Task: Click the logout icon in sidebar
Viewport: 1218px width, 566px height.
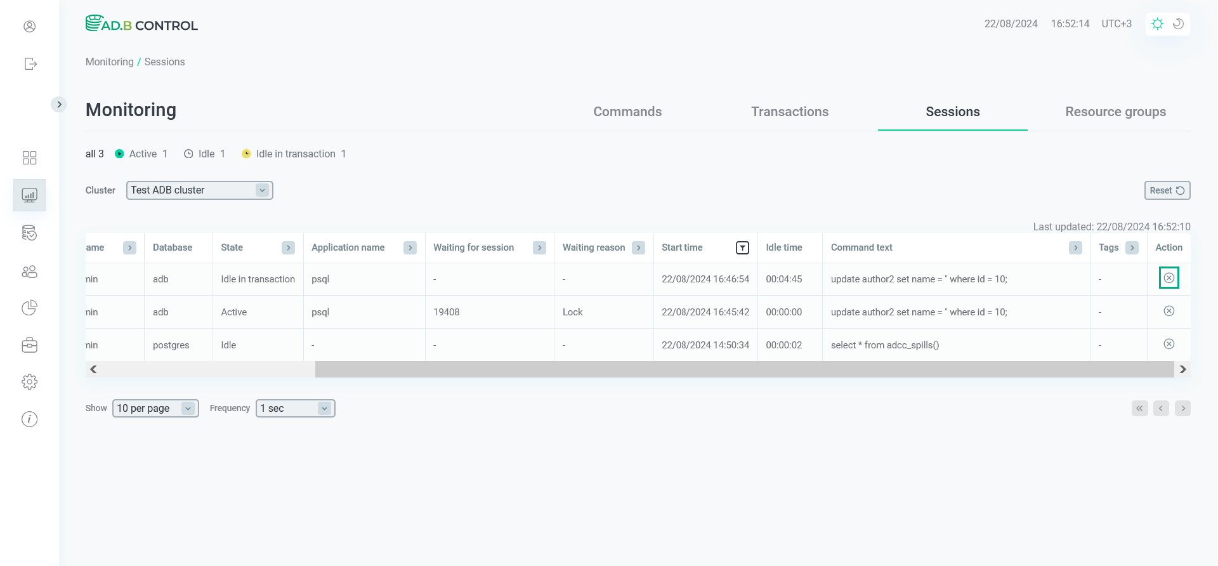Action: point(30,64)
